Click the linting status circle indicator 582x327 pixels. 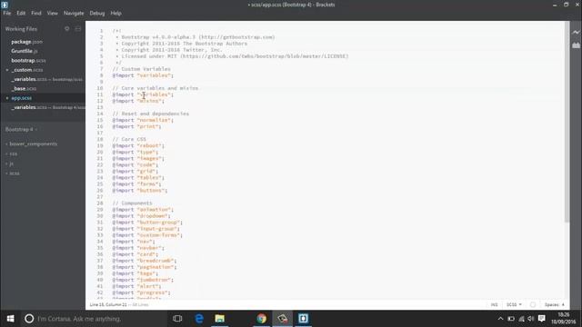533,305
